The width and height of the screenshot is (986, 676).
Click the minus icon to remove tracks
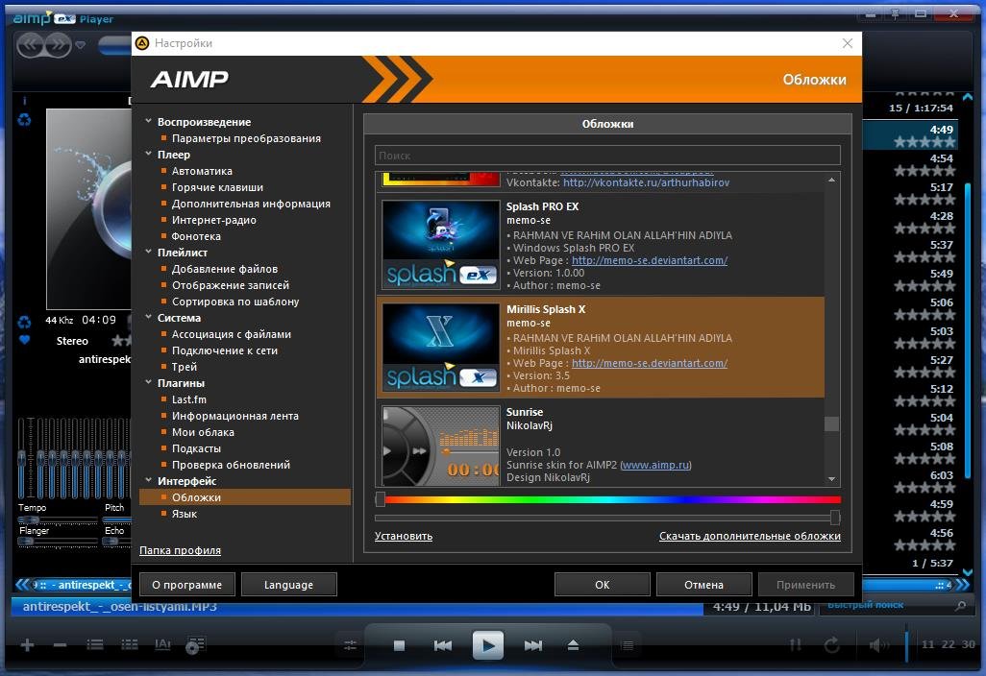(x=60, y=645)
